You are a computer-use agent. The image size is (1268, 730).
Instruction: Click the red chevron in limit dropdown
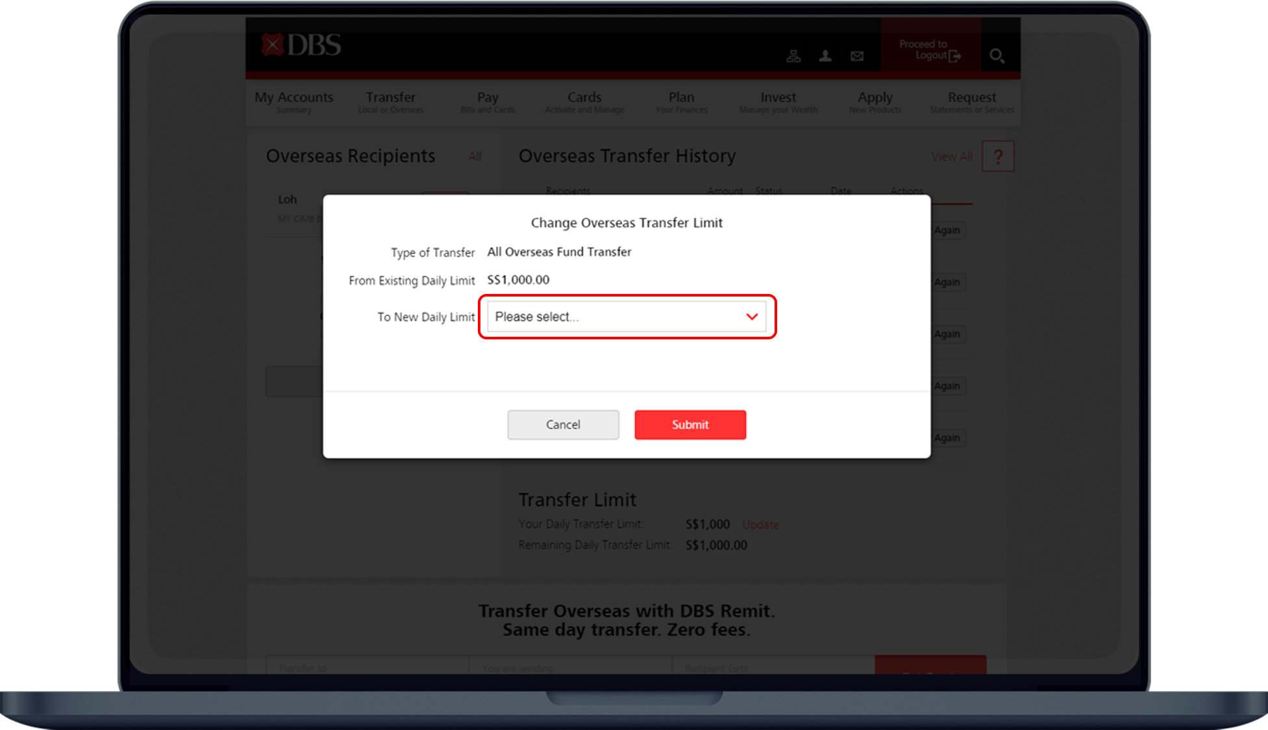pyautogui.click(x=752, y=317)
